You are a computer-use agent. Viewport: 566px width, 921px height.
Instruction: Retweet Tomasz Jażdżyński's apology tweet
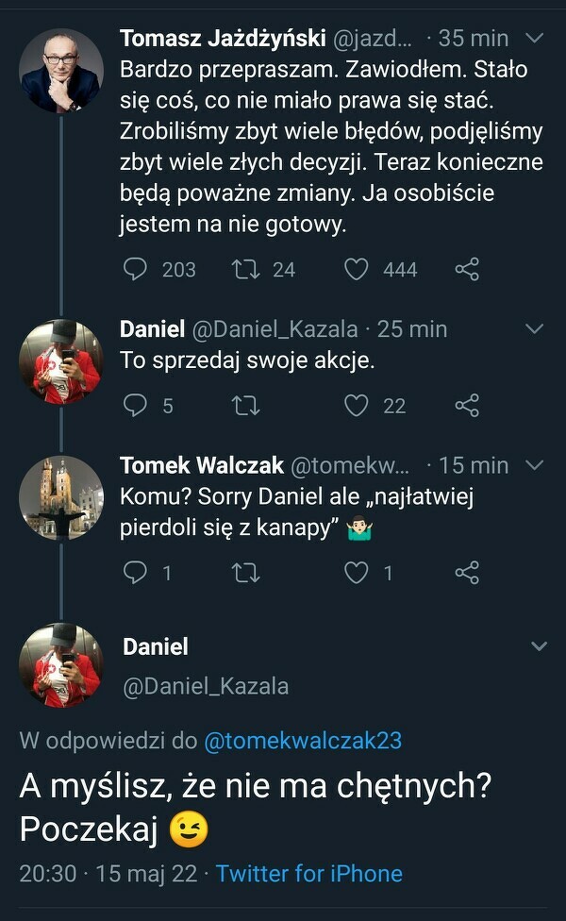pyautogui.click(x=246, y=270)
